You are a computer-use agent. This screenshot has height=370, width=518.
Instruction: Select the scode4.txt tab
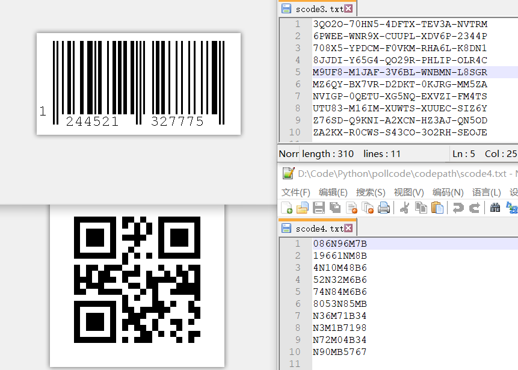pos(318,228)
